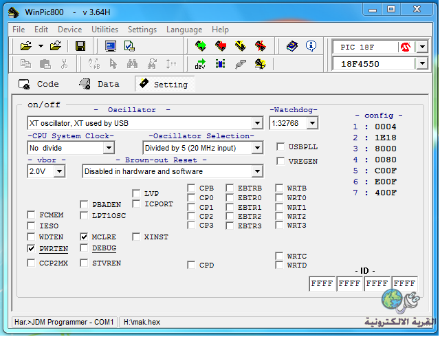
Task: Click the vertical arrows lines icon
Action: click(x=170, y=64)
